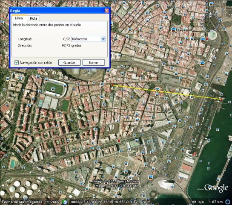Open the Kilómetros units dropdown
Image resolution: width=232 pixels, height=205 pixels.
89,39
